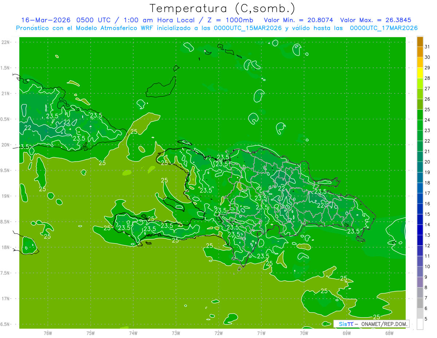Pick the orange swatch above legend value 31
This screenshot has height=338, width=437.
[420, 42]
